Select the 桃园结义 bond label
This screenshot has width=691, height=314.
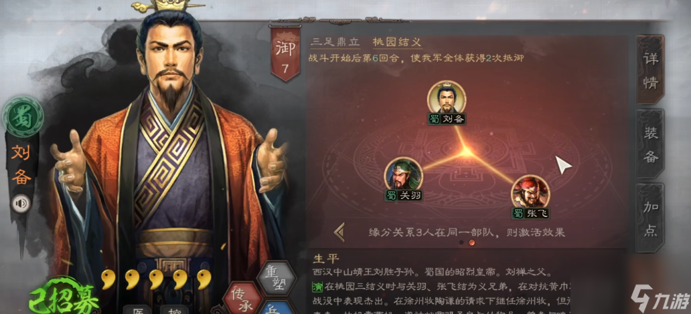coord(398,42)
